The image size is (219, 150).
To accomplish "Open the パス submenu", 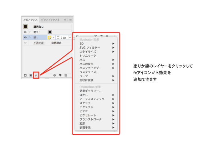I will [96, 60].
